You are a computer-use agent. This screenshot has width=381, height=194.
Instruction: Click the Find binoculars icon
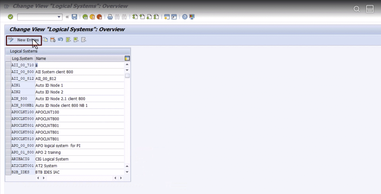pyautogui.click(x=117, y=17)
